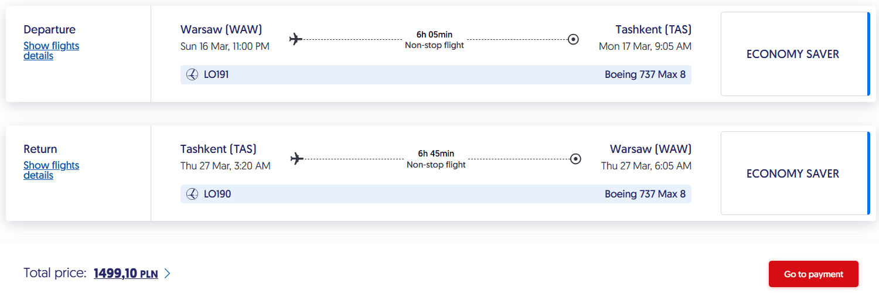Click the return Boeing 737 Max 8 aircraft label
The height and width of the screenshot is (293, 879).
(x=645, y=194)
